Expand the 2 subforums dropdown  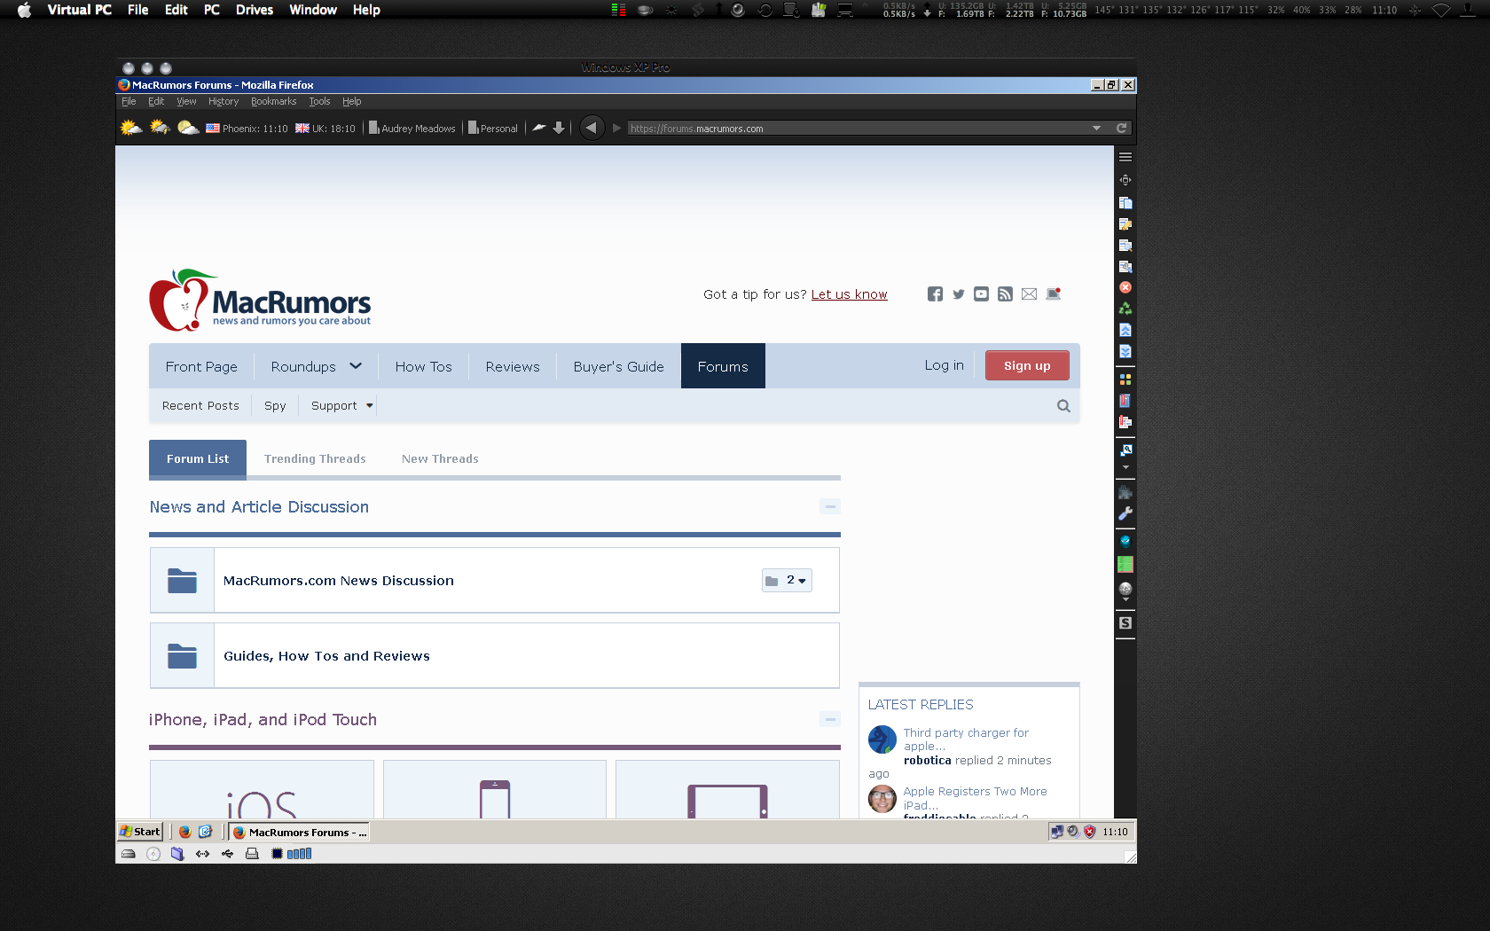pos(787,580)
